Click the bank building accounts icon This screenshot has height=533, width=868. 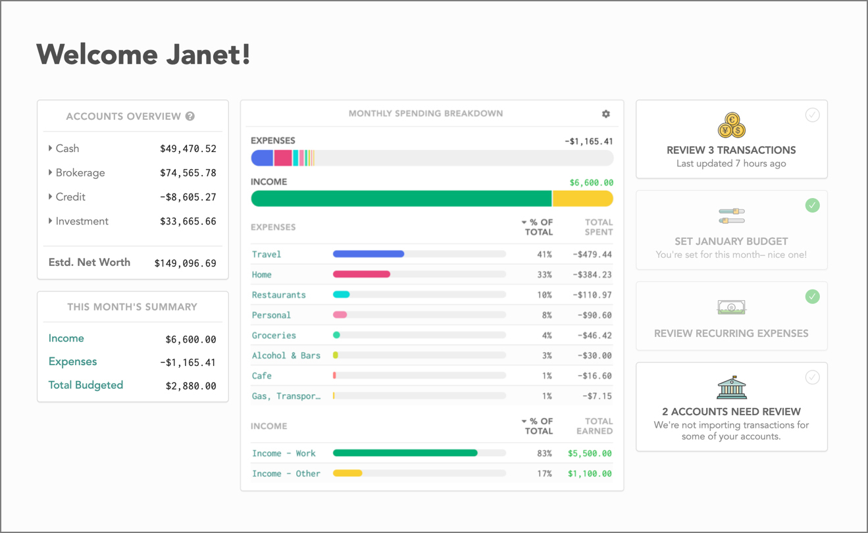(731, 388)
